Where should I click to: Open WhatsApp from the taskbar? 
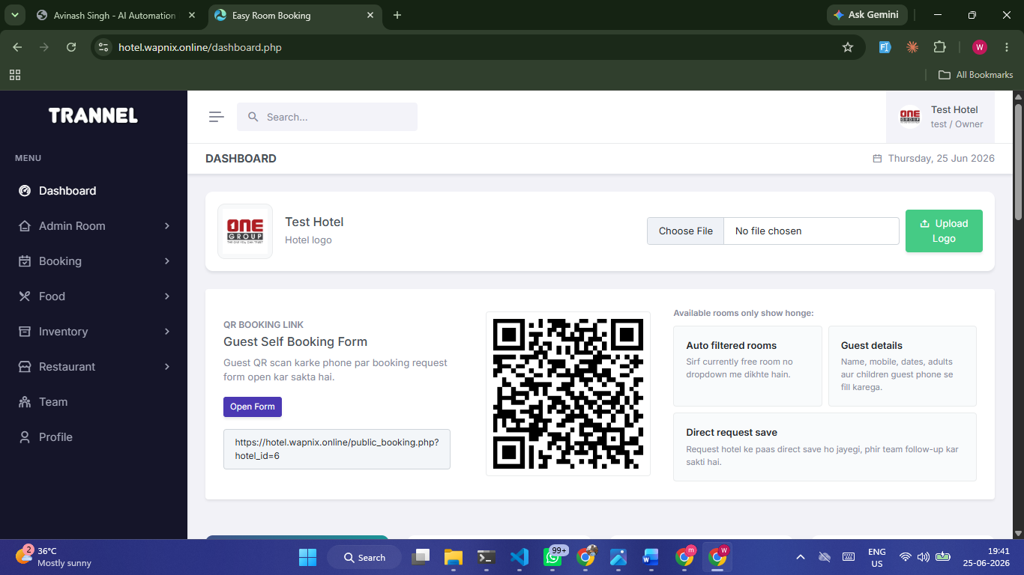click(553, 557)
